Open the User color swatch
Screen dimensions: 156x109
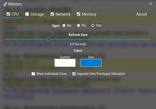[x=91, y=63]
